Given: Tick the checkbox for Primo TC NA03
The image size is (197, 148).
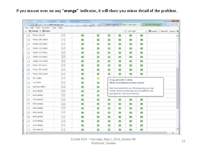Looking at the screenshot, I should tap(29, 48).
